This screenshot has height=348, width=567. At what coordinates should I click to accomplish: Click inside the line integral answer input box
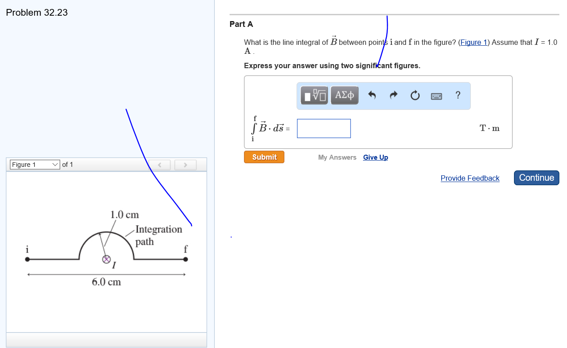(323, 128)
